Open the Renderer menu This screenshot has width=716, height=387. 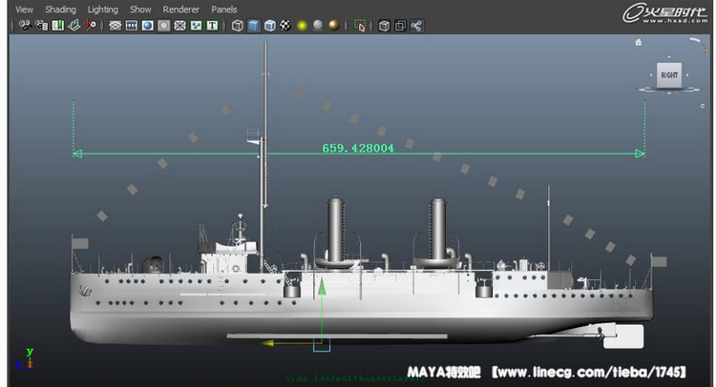click(x=181, y=9)
